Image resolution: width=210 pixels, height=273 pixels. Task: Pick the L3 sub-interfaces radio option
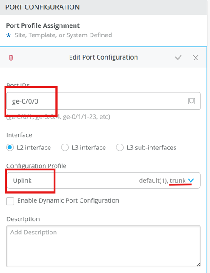[120, 148]
